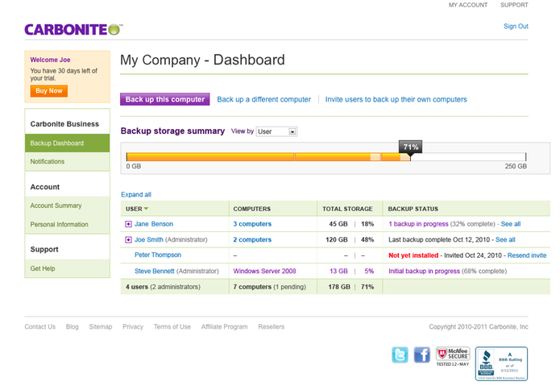
Task: Click the 120 GB storage value
Action: [337, 239]
